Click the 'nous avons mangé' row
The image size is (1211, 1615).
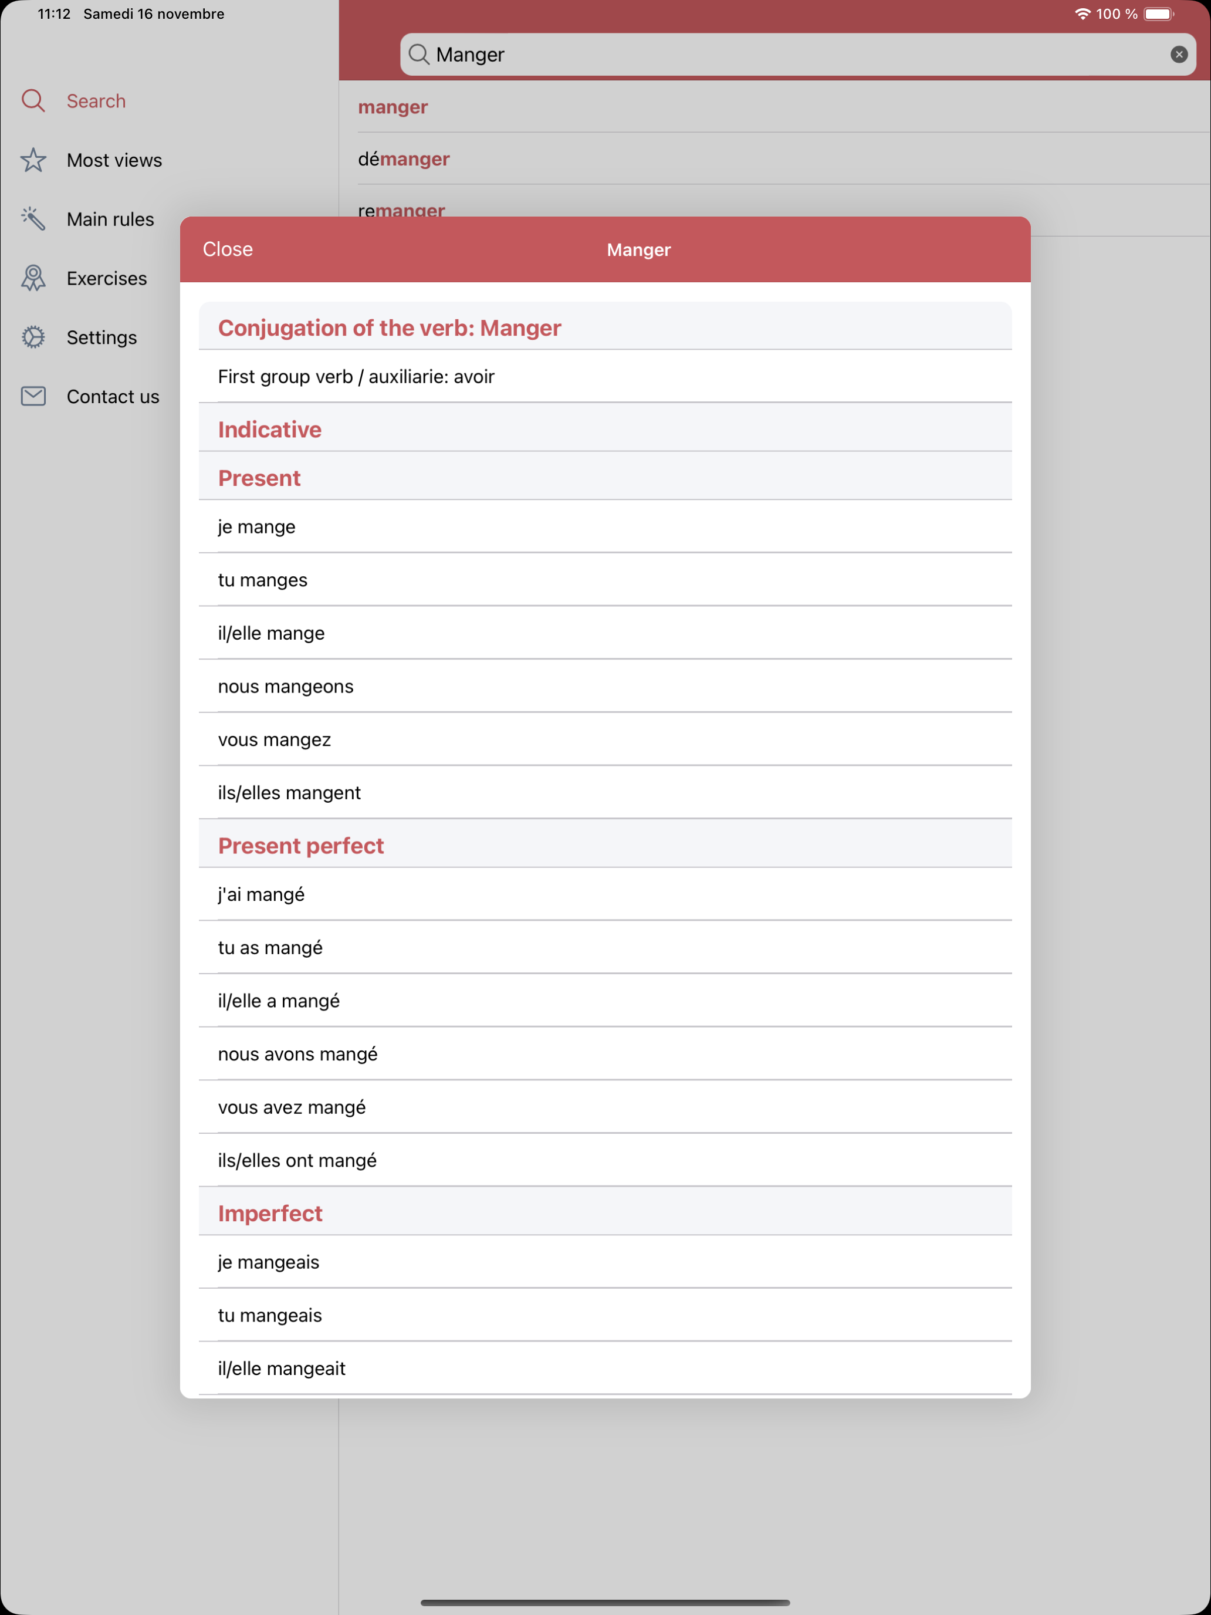(605, 1055)
